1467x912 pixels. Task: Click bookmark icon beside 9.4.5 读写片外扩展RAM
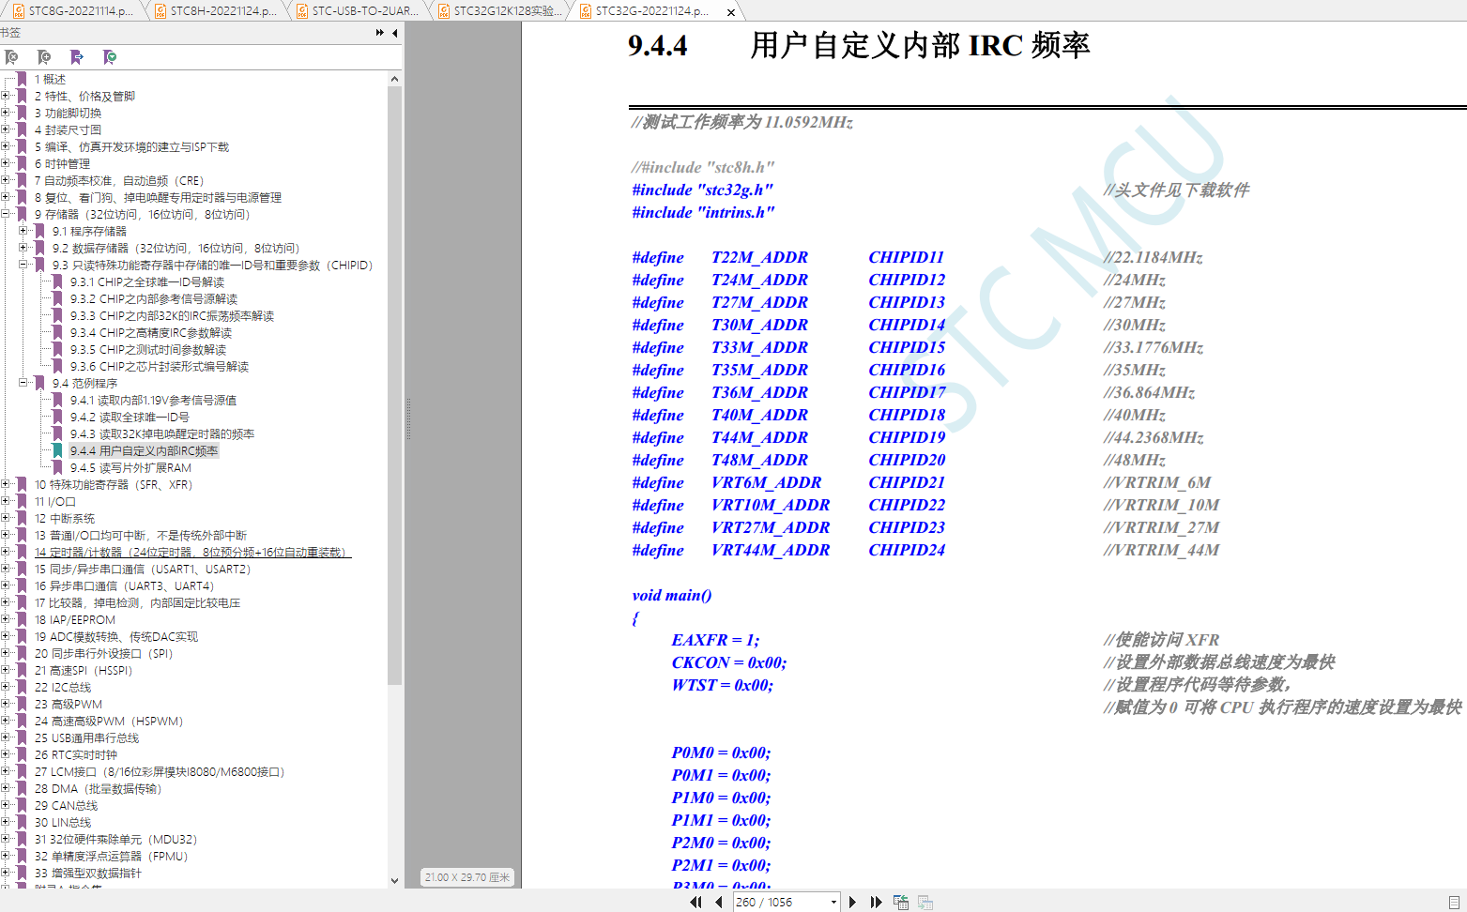coord(57,467)
